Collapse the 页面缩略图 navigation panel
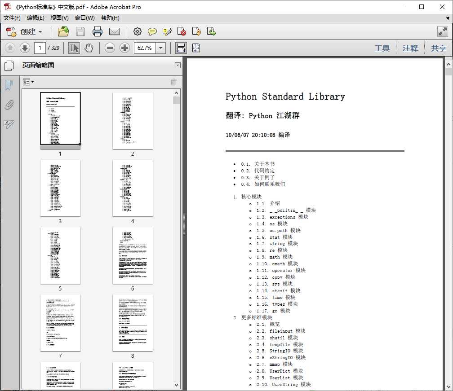The width and height of the screenshot is (453, 391). coord(178,66)
